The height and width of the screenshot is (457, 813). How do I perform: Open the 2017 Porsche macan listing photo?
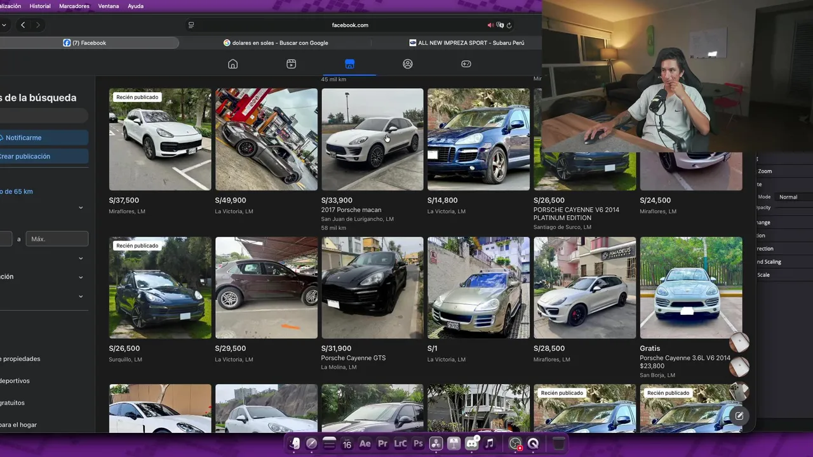pos(372,139)
